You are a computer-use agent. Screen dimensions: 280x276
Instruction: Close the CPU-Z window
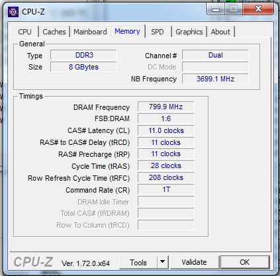[x=258, y=9]
